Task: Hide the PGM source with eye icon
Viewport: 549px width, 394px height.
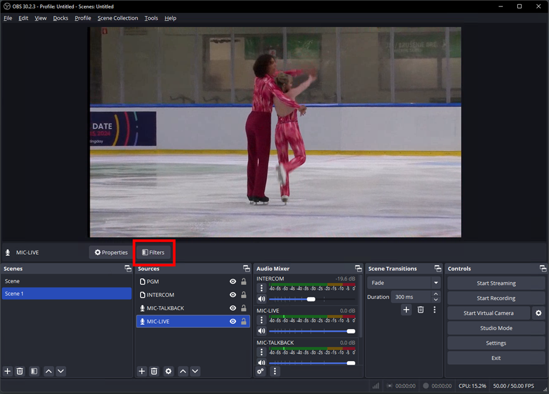Action: click(233, 282)
